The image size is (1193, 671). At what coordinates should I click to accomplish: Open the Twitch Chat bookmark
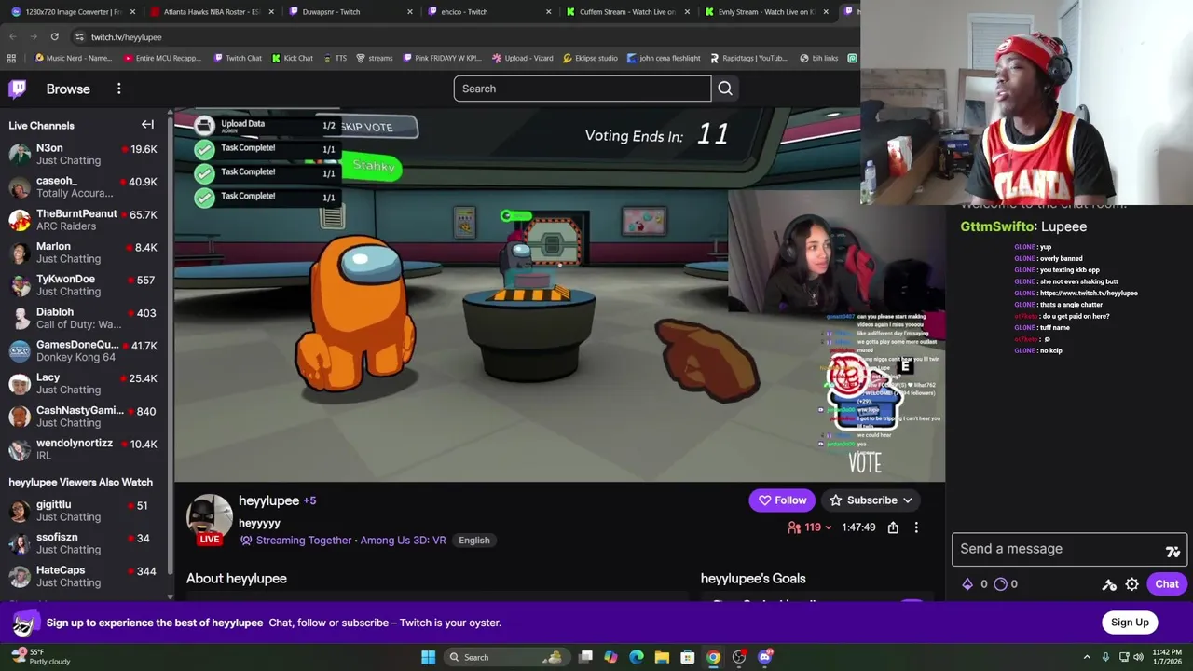tap(238, 58)
